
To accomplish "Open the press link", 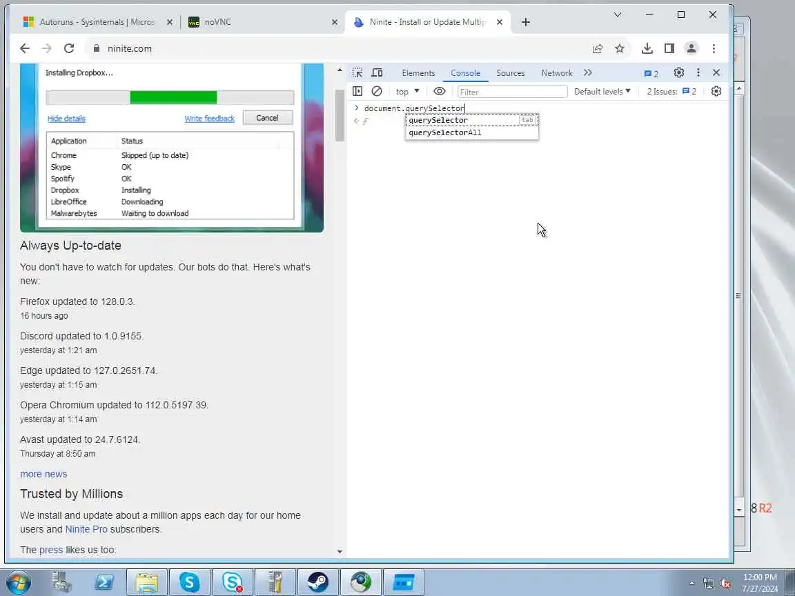I will [51, 550].
